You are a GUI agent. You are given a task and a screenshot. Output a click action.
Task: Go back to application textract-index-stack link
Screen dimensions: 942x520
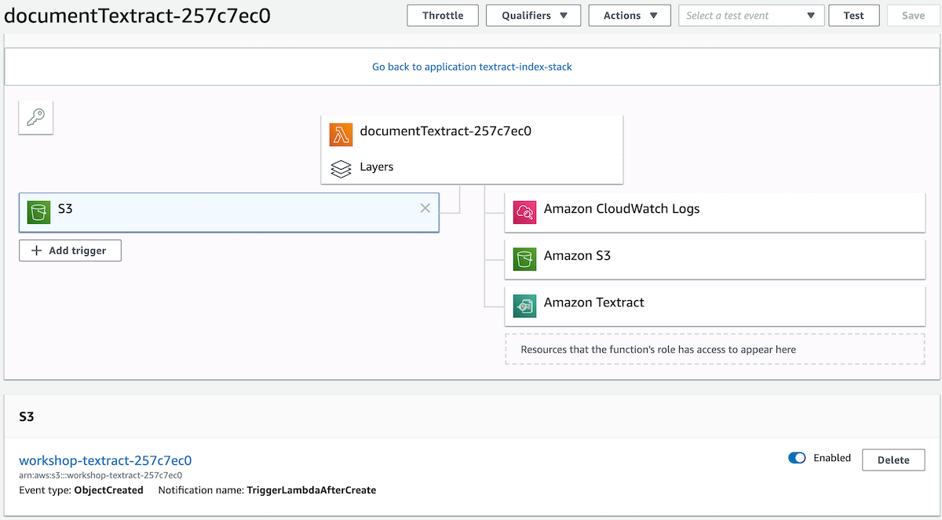(x=472, y=67)
